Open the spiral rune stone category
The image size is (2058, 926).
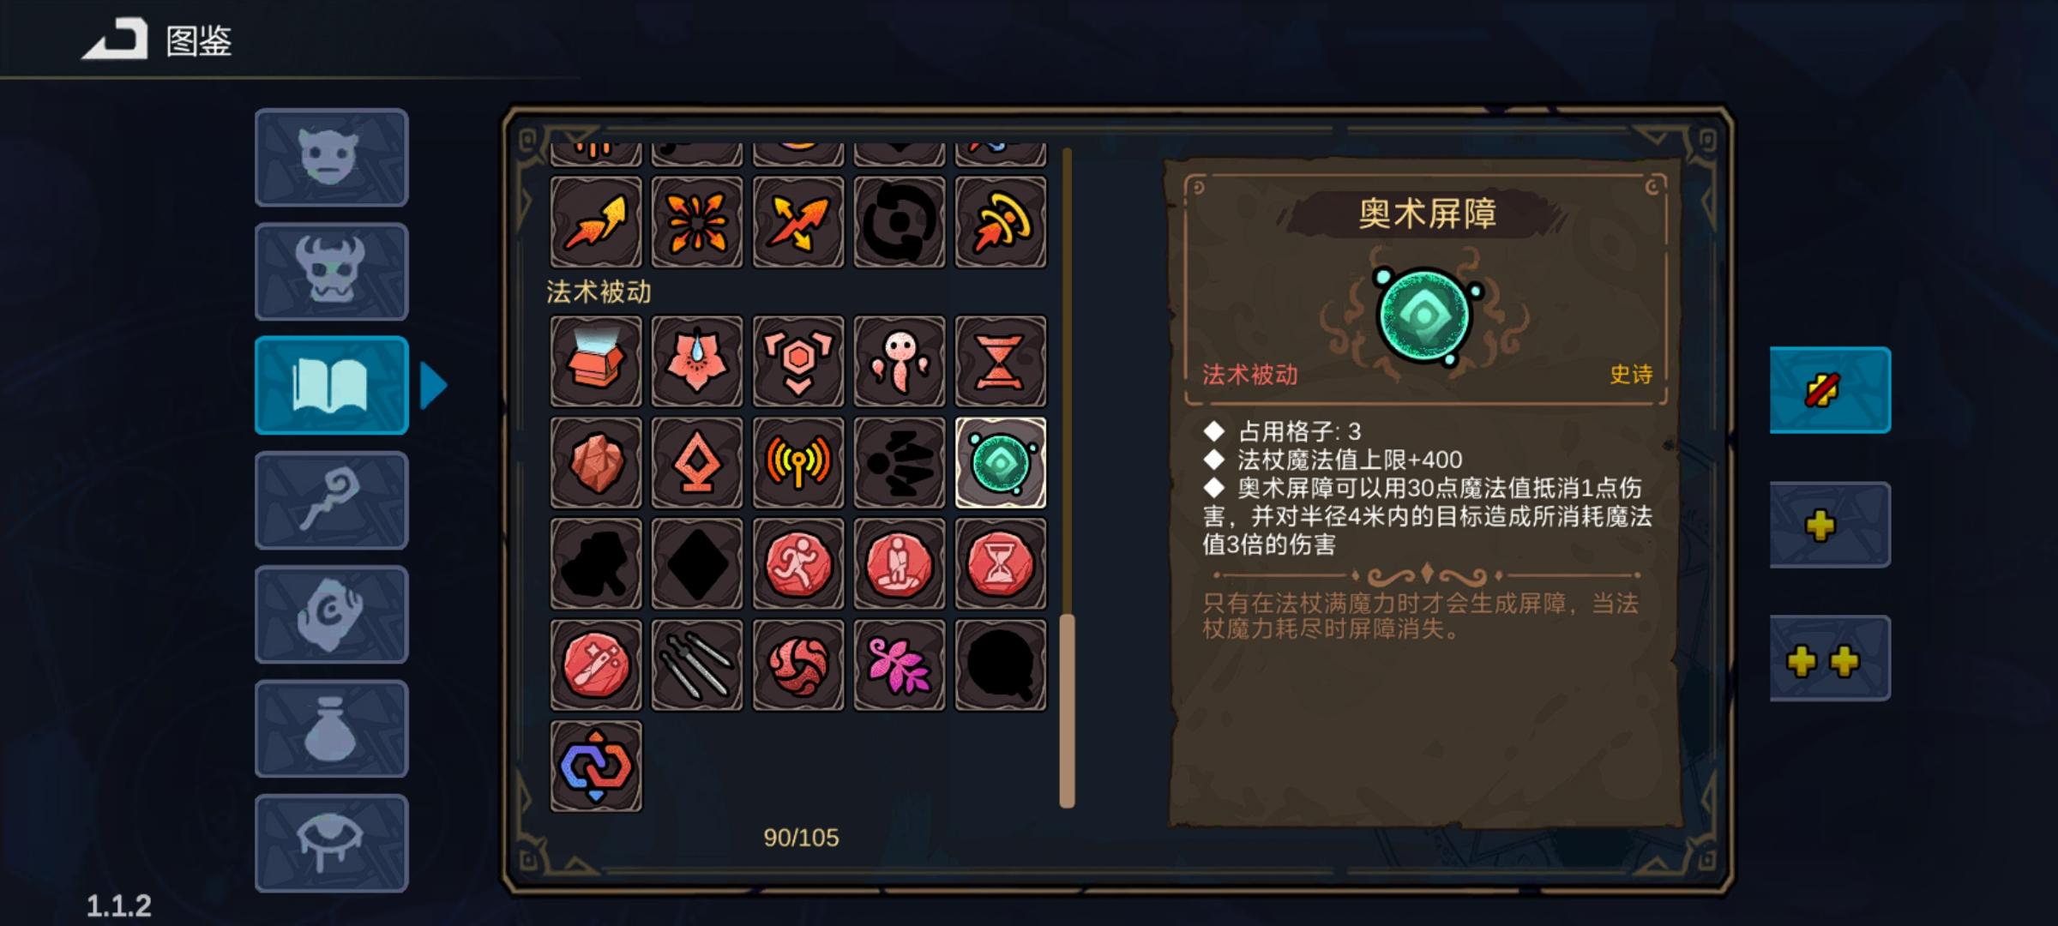coord(331,615)
